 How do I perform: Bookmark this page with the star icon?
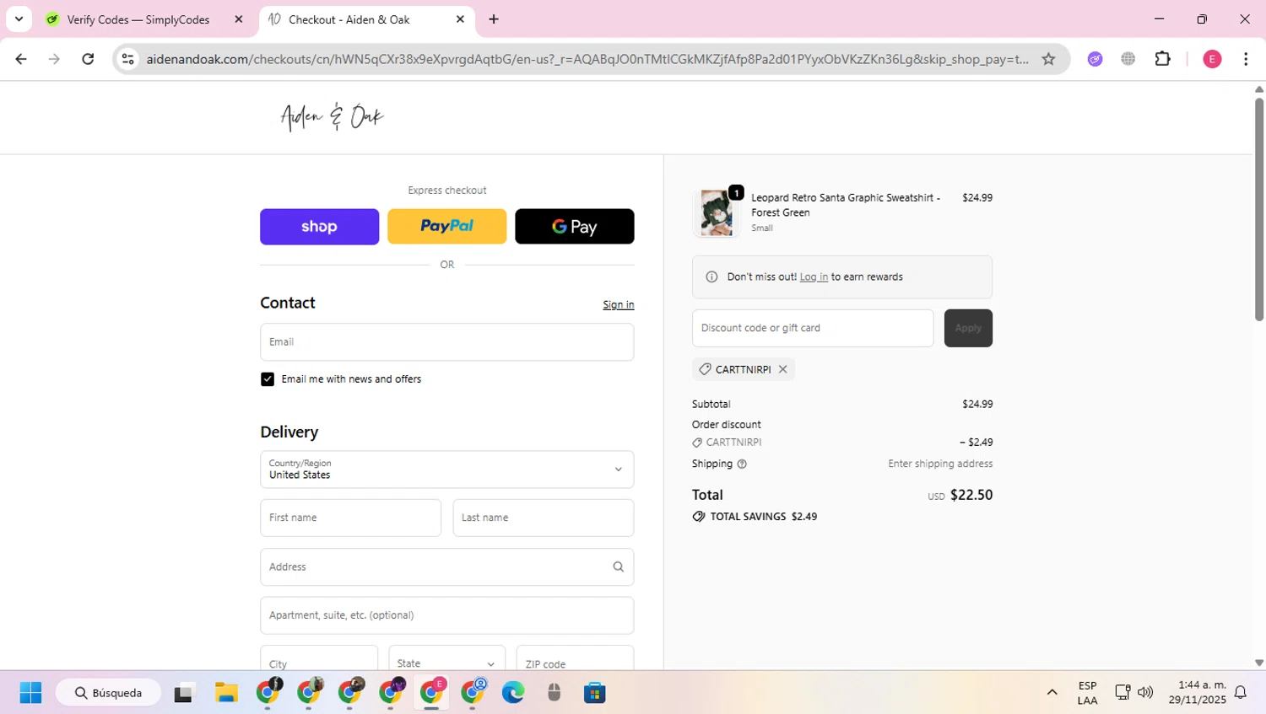pos(1048,59)
